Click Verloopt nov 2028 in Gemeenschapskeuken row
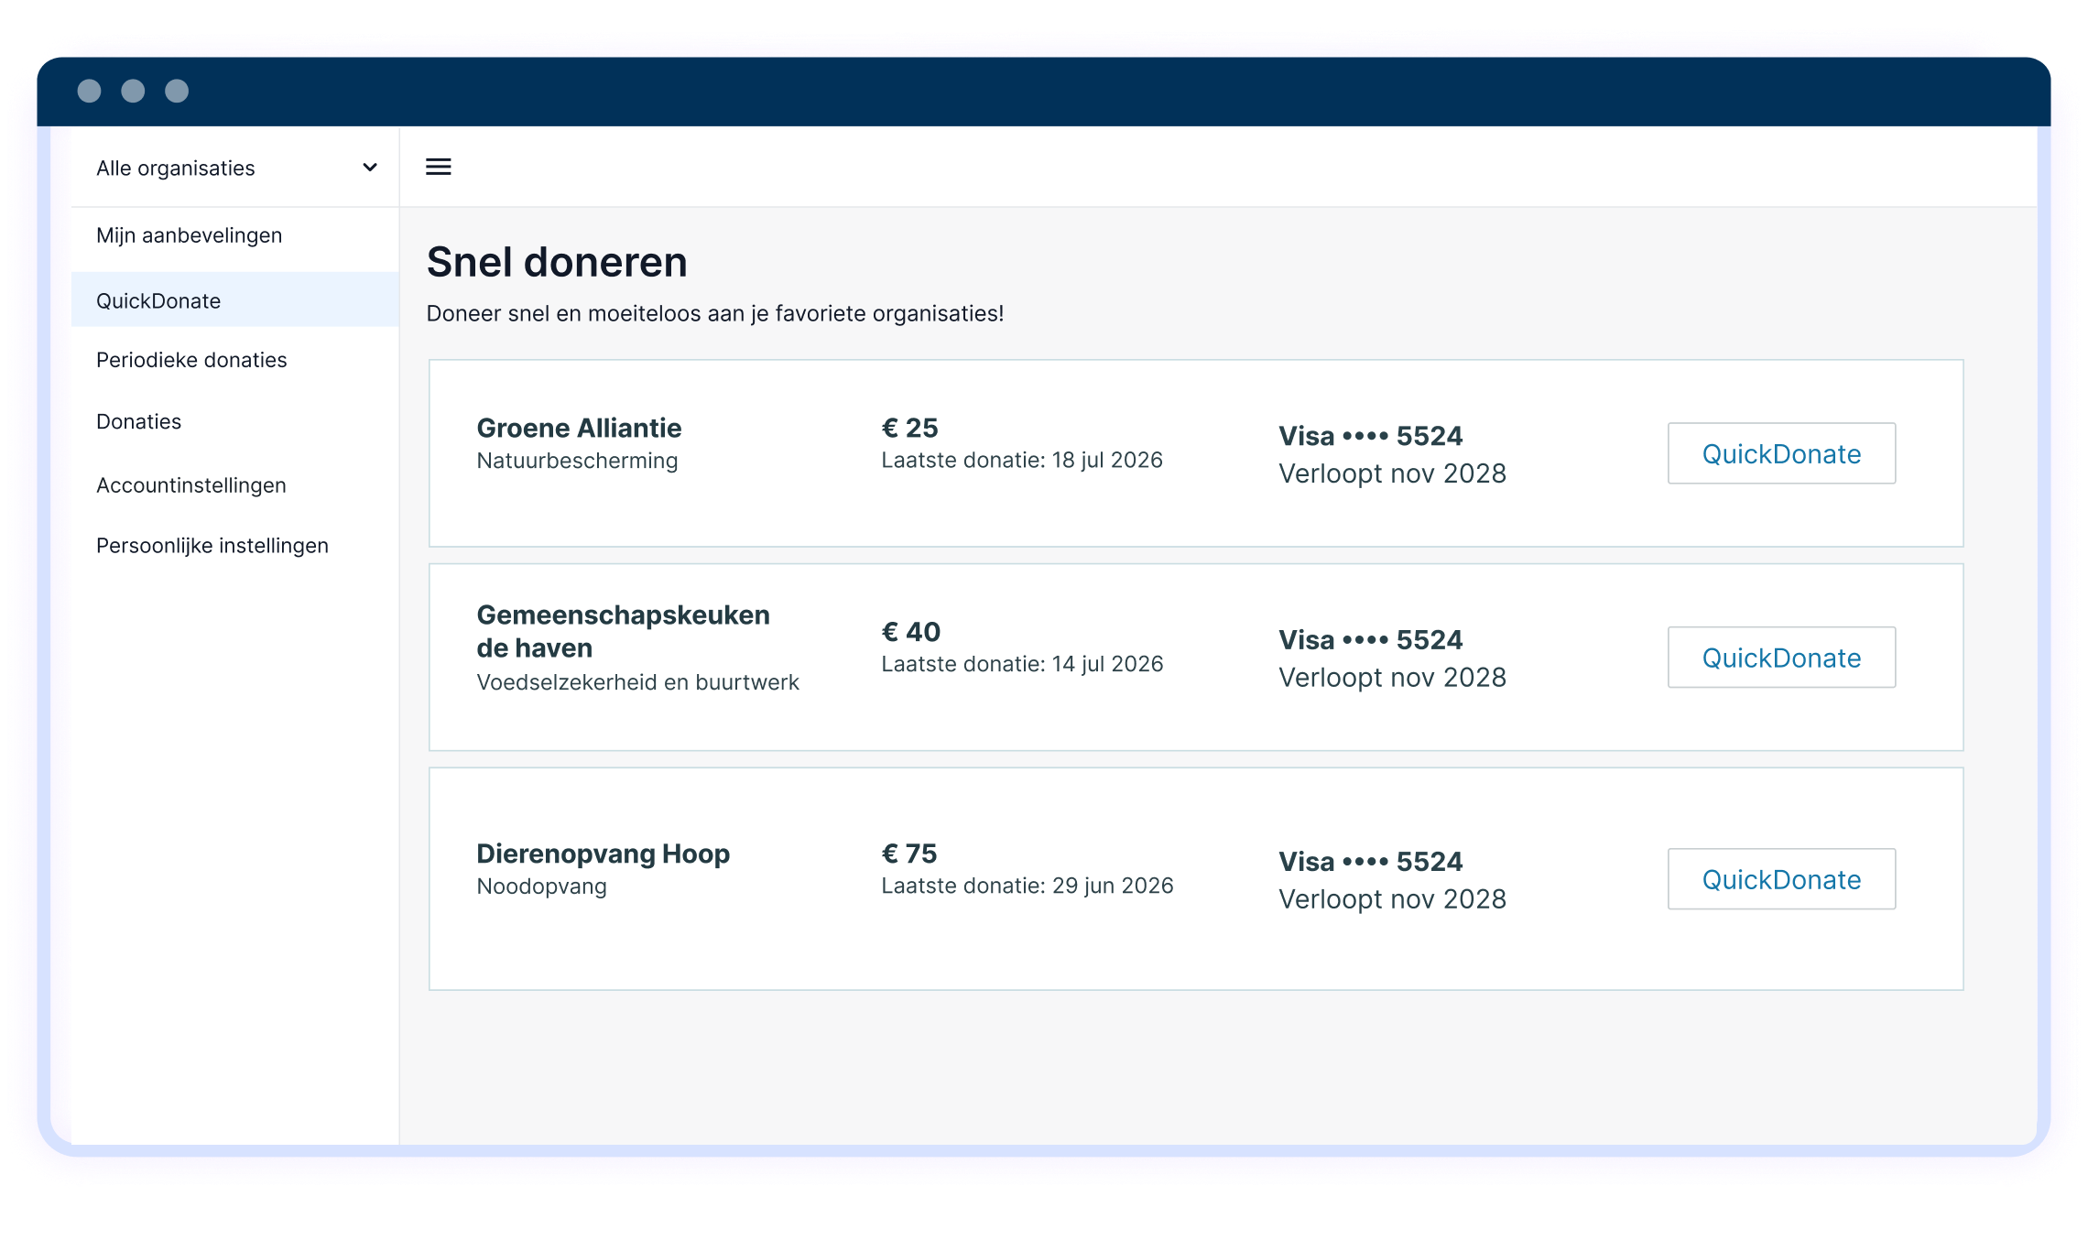The image size is (2088, 1240). pos(1392,678)
